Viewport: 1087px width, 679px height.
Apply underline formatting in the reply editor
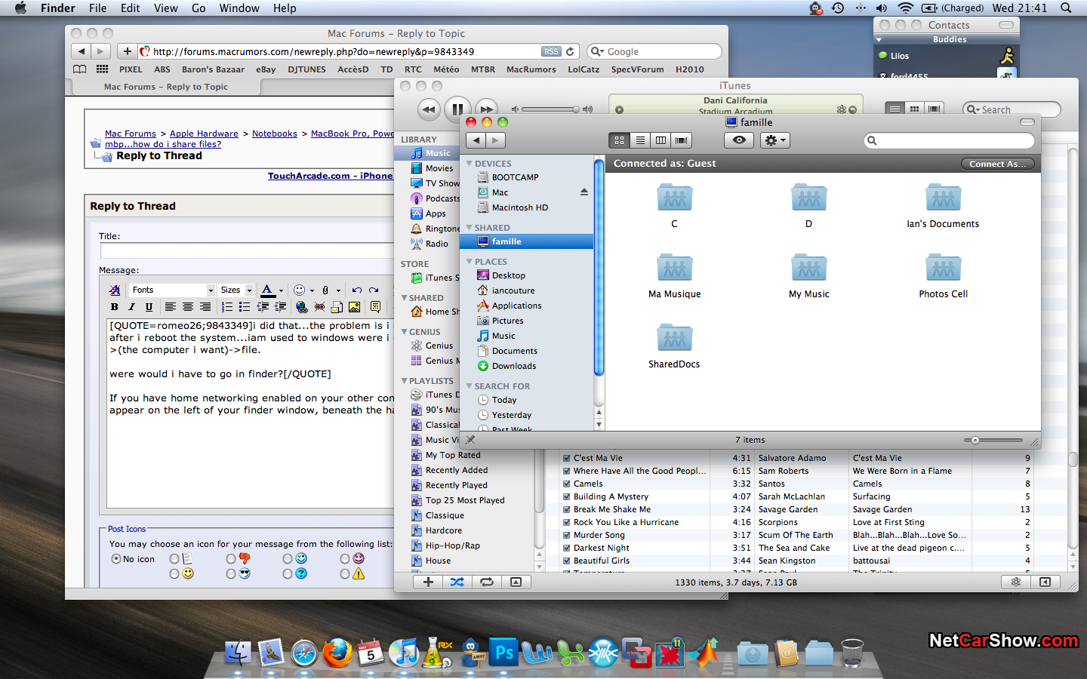point(149,307)
